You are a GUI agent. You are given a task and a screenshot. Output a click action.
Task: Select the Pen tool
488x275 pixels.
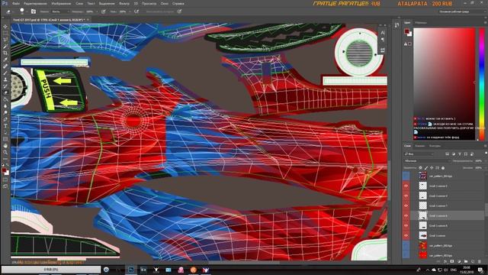pyautogui.click(x=5, y=119)
